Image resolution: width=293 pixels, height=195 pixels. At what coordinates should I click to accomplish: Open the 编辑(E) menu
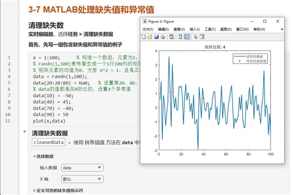click(164, 29)
